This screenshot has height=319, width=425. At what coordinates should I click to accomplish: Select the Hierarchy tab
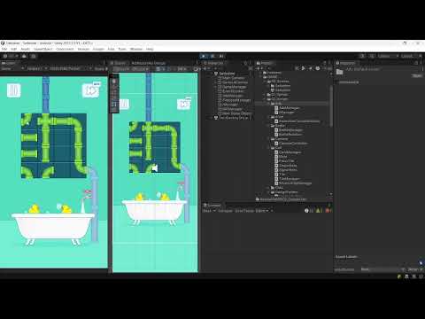pyautogui.click(x=213, y=63)
